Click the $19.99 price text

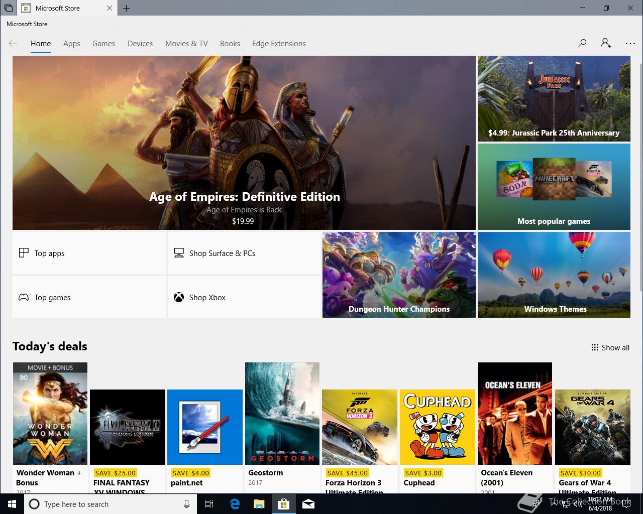[x=243, y=221]
